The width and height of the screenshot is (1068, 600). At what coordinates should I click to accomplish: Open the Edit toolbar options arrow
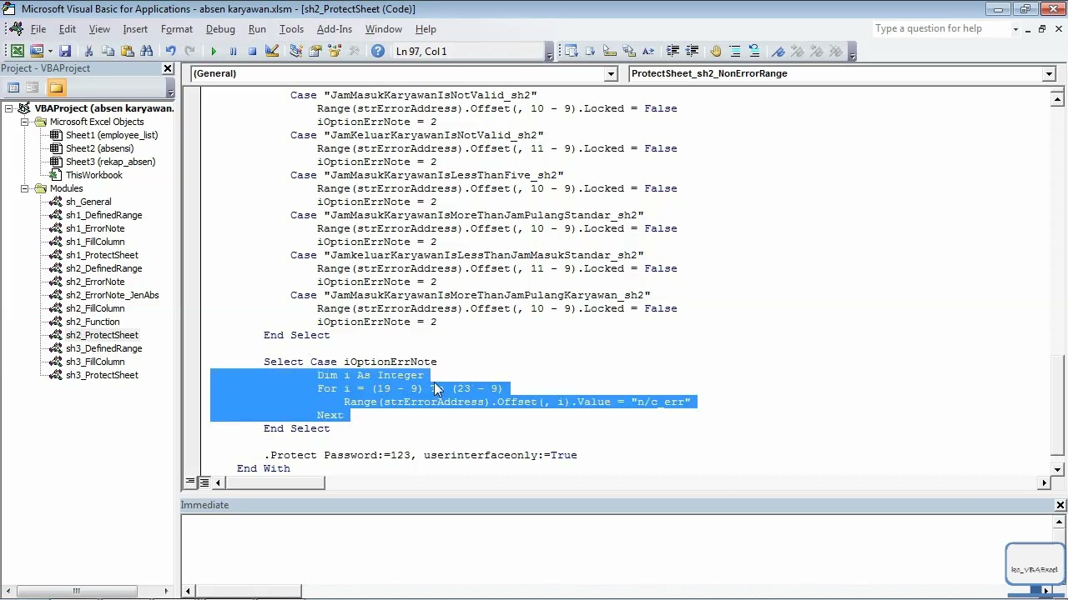coord(852,52)
